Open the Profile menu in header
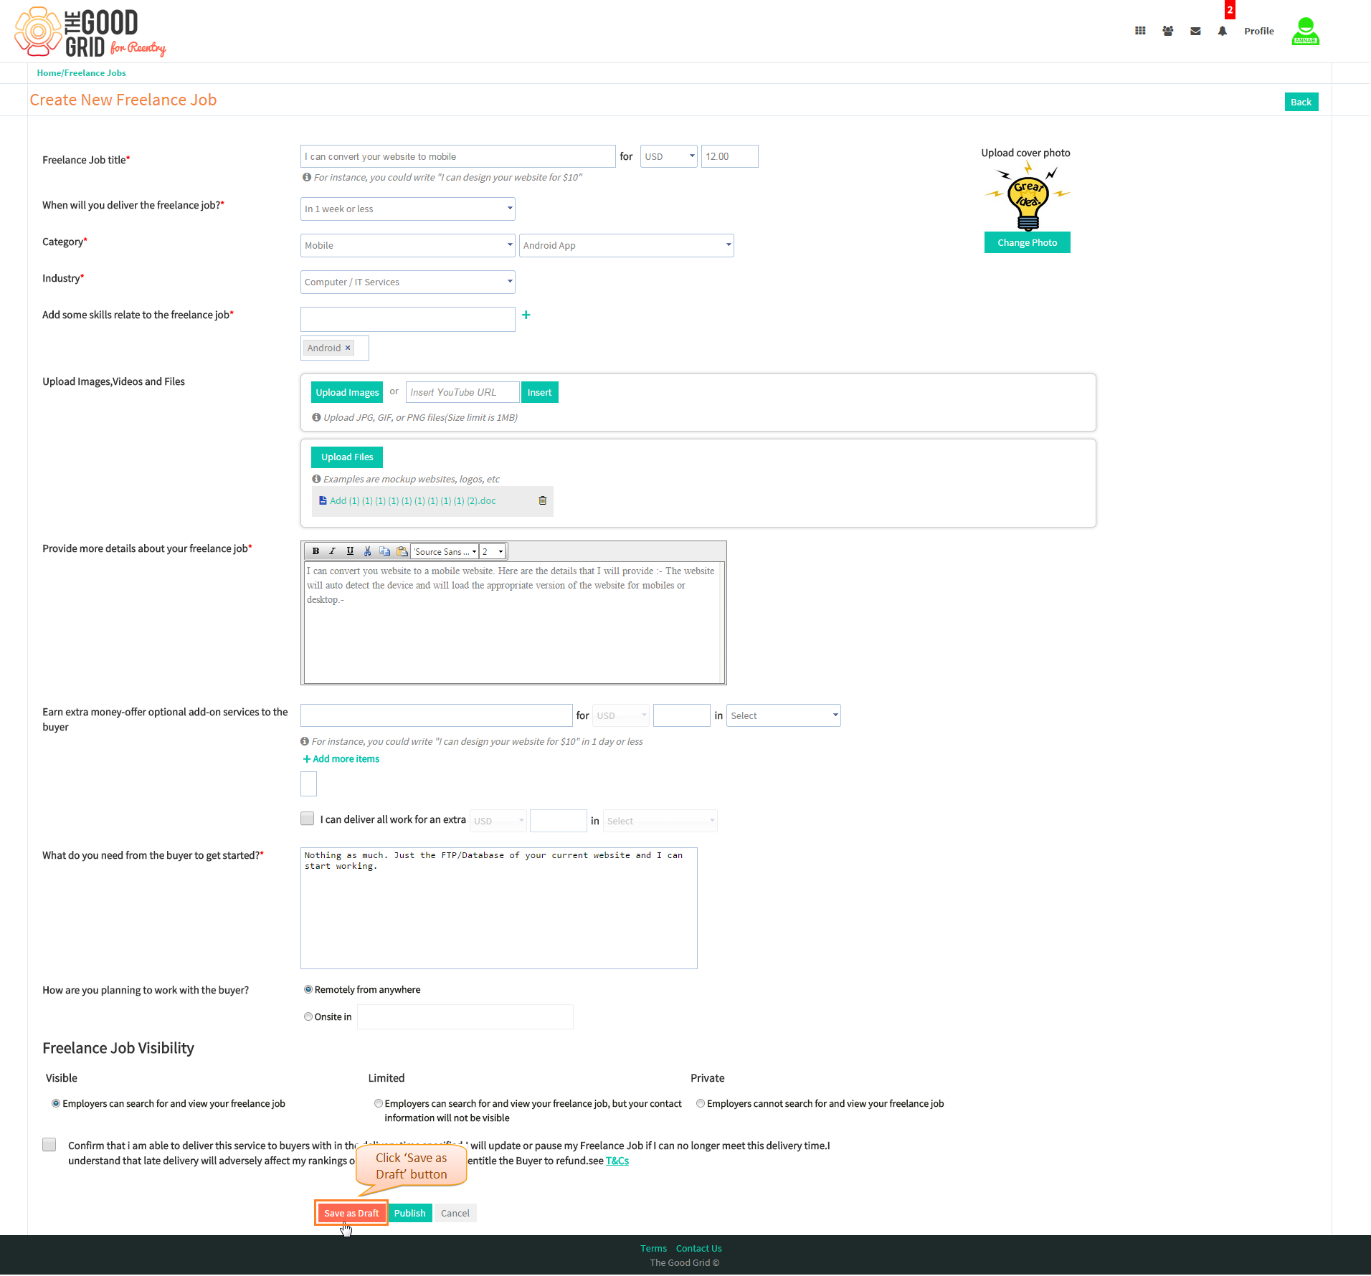 coord(1259,31)
